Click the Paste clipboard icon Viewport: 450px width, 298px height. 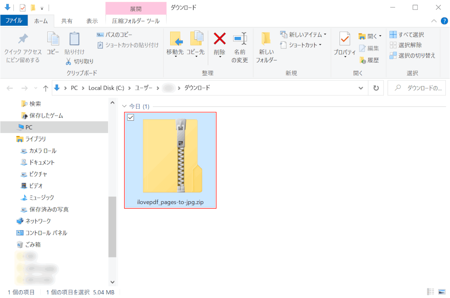[75, 39]
